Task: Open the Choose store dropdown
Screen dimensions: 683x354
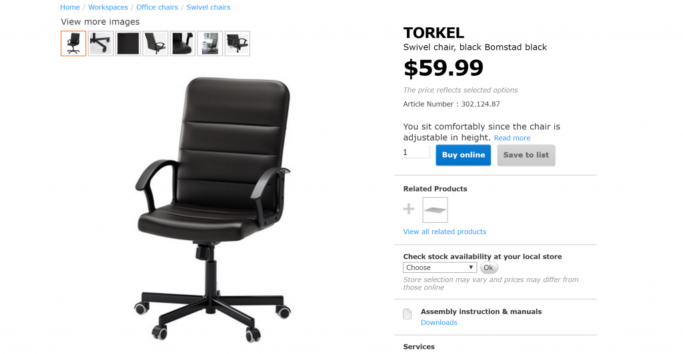Action: [x=440, y=267]
